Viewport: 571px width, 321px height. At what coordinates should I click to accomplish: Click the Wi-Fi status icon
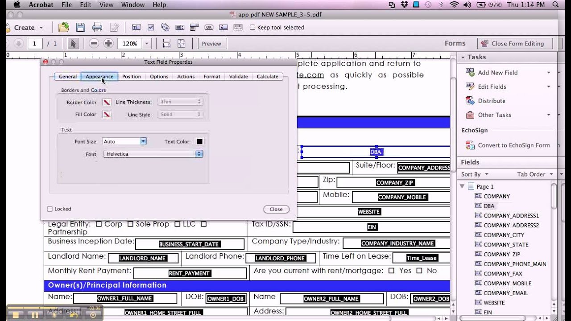[454, 5]
